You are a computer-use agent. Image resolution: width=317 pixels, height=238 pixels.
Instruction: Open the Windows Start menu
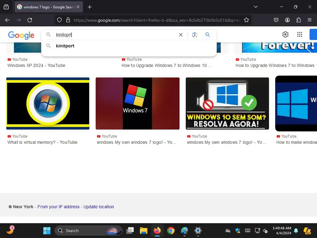(x=47, y=231)
